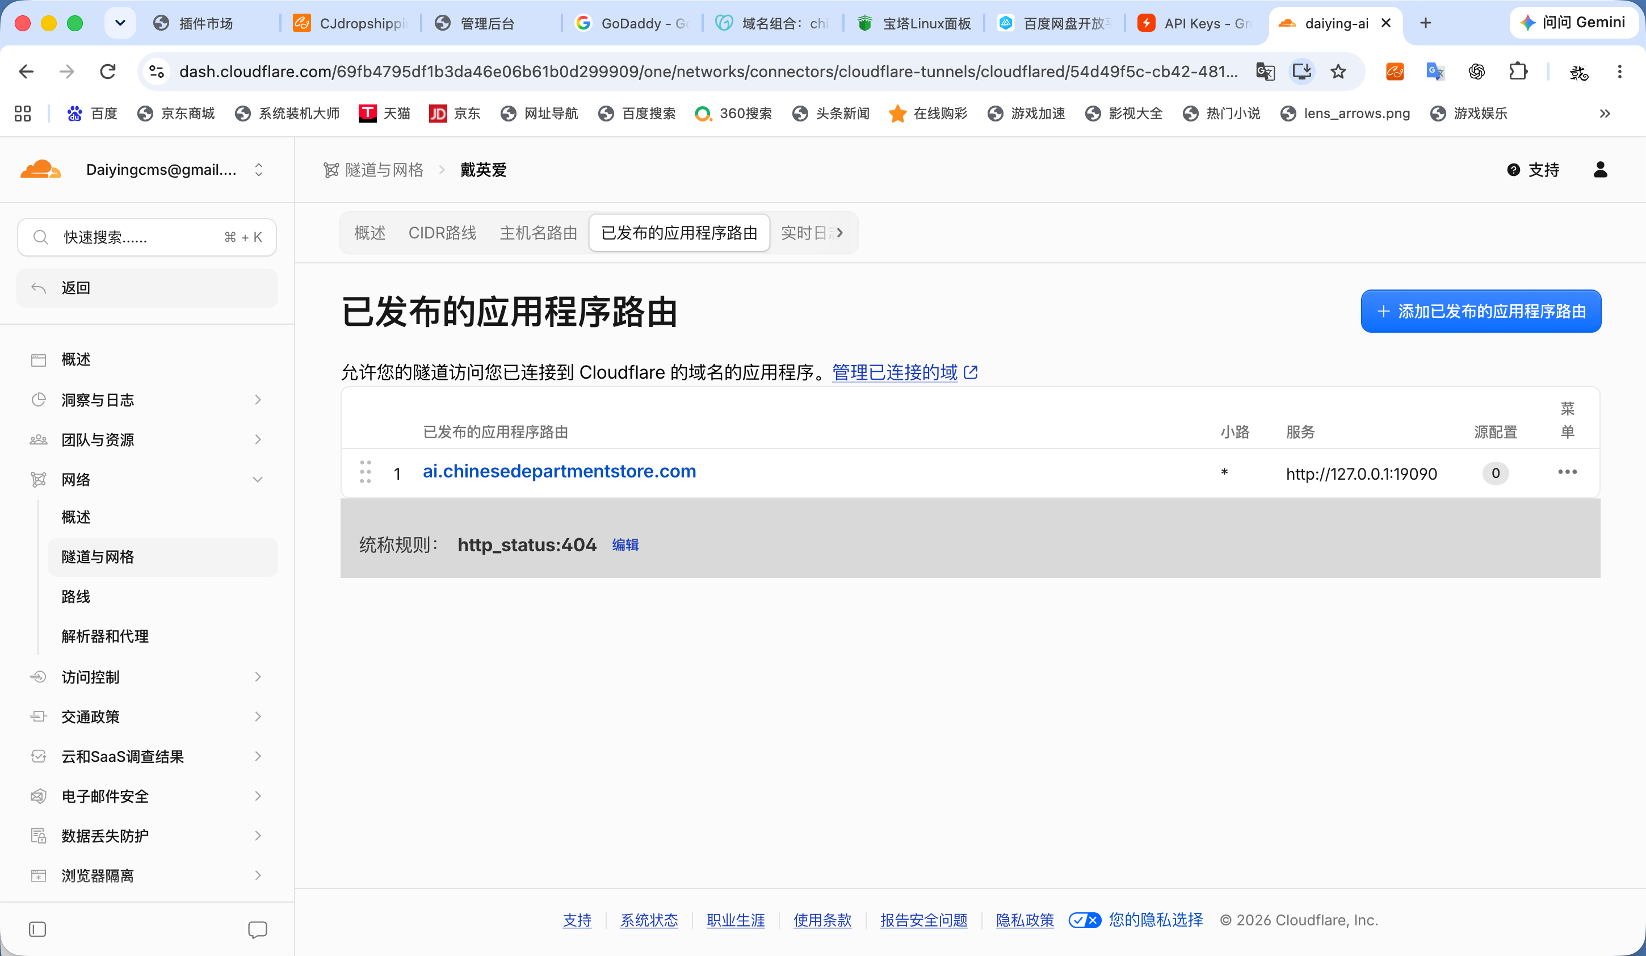Open the feedback chat bubble icon
Image resolution: width=1646 pixels, height=956 pixels.
(x=257, y=929)
